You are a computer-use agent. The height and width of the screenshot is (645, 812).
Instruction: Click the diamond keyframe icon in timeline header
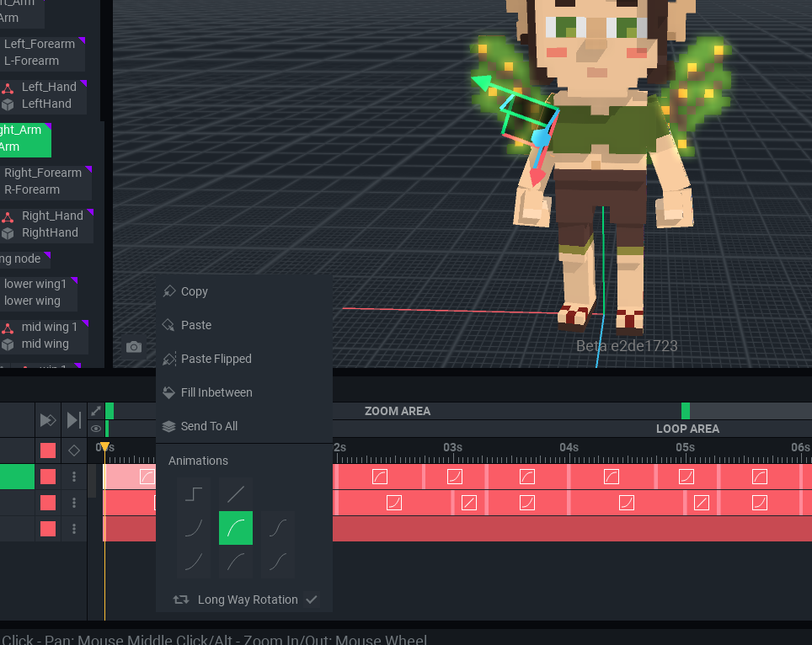74,450
